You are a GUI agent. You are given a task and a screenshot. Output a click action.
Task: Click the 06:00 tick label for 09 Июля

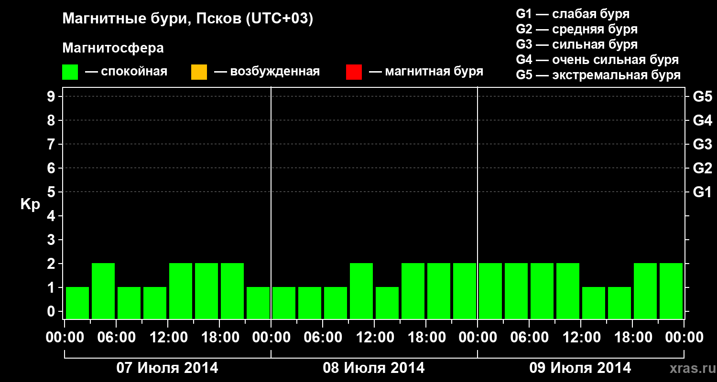click(529, 338)
